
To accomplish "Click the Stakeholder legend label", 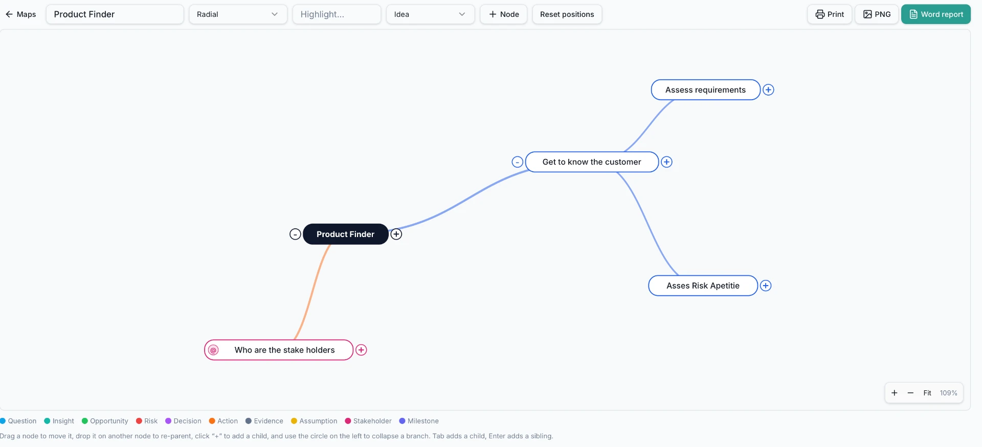I will tap(372, 421).
